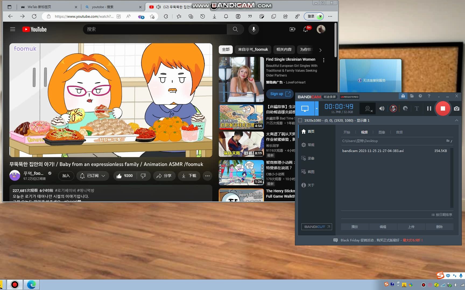Switch to the WeTab 新标签页 tab
The image size is (465, 290).
coord(49,7)
